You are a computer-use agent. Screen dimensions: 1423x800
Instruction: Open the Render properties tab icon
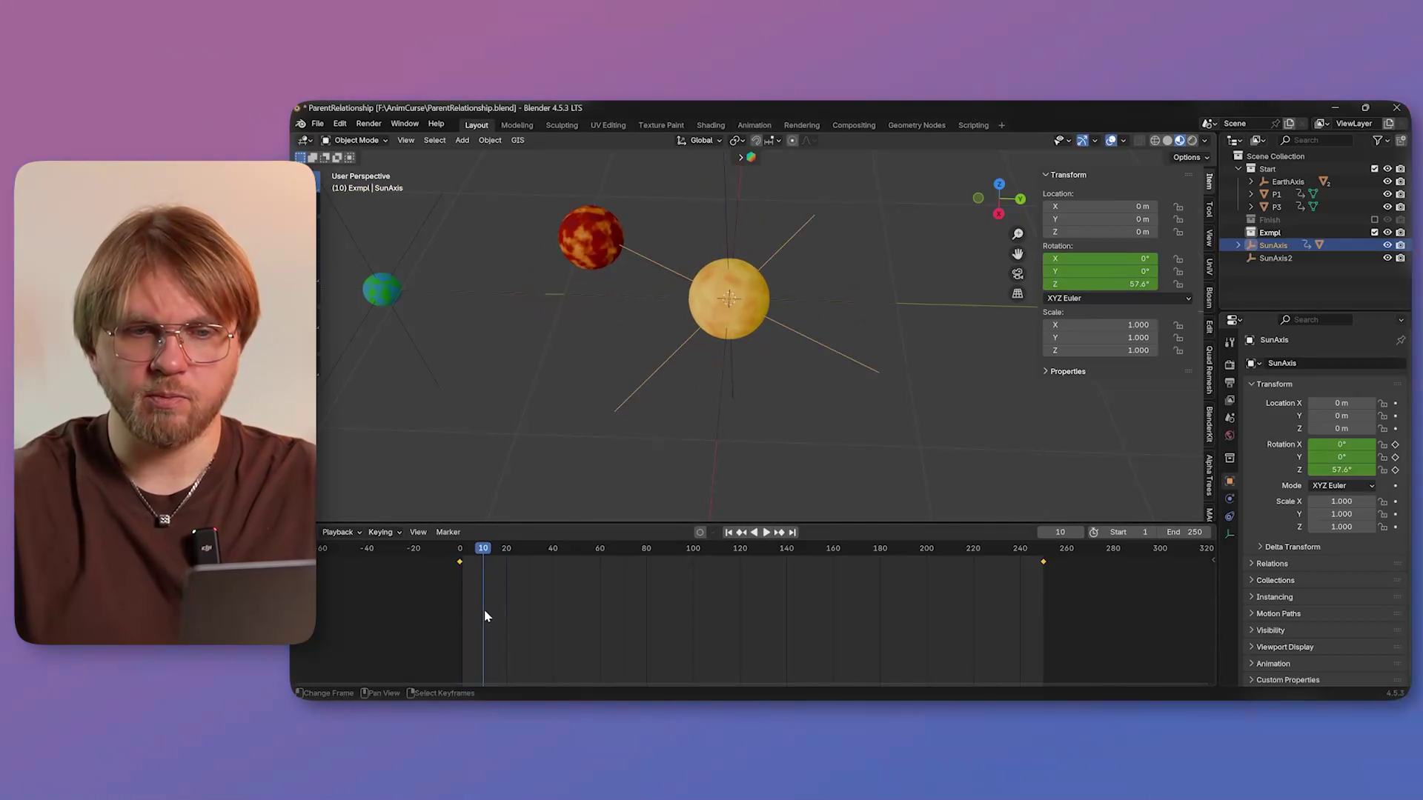point(1230,365)
